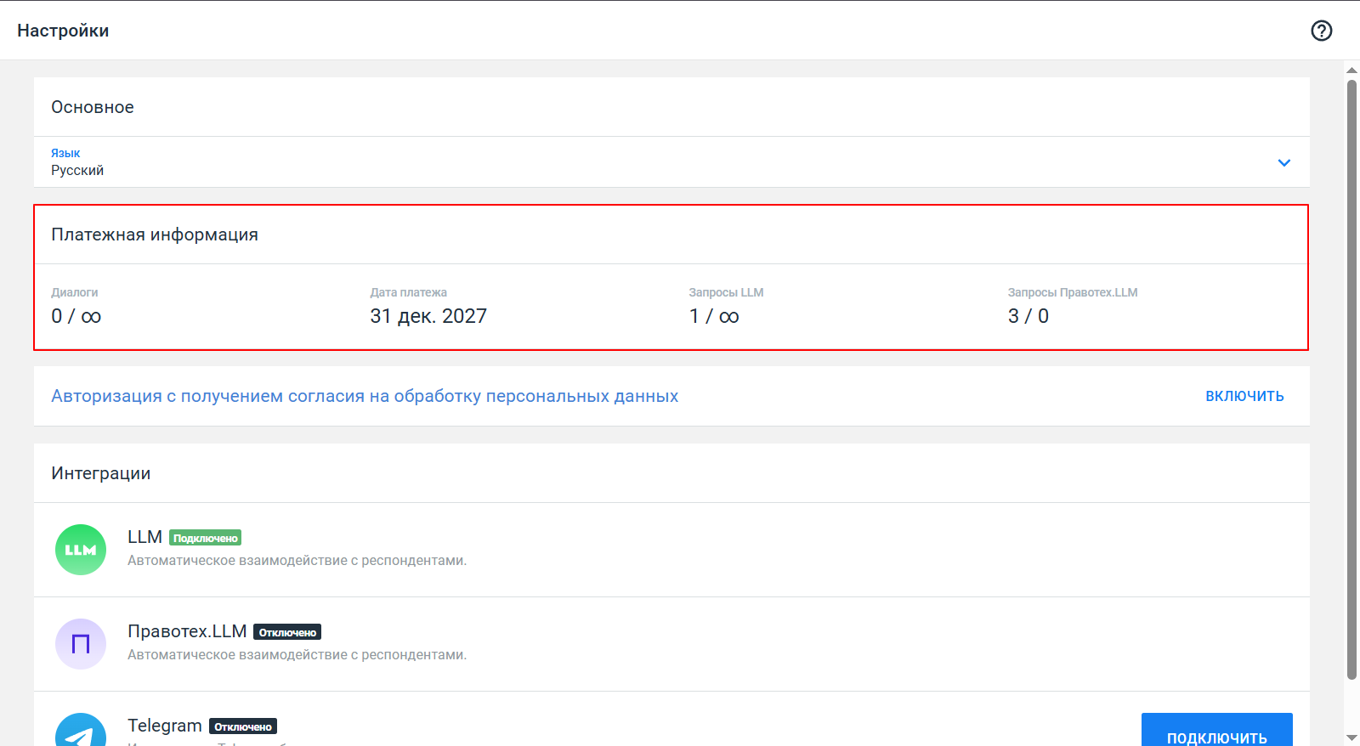
Task: Select the LLM integration title
Action: tap(144, 537)
